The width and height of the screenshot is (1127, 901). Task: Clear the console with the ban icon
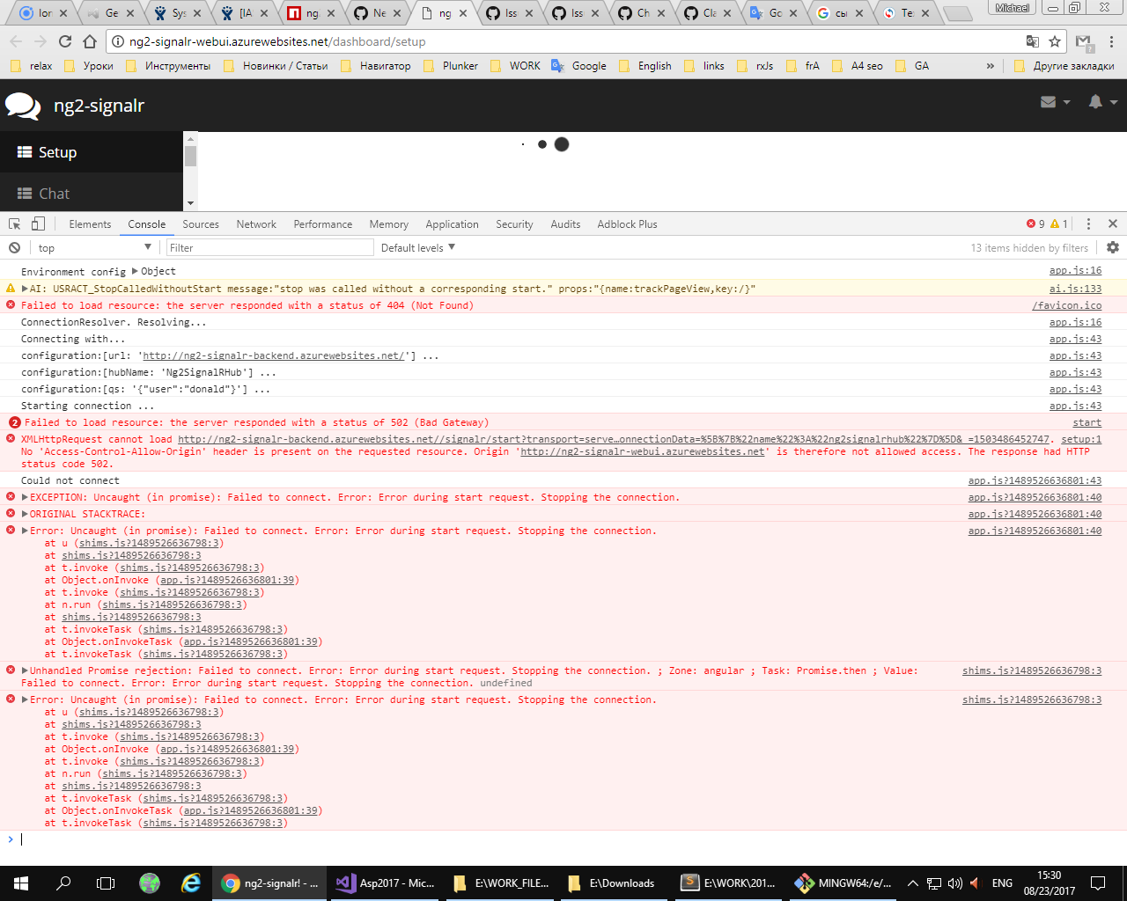click(x=13, y=247)
